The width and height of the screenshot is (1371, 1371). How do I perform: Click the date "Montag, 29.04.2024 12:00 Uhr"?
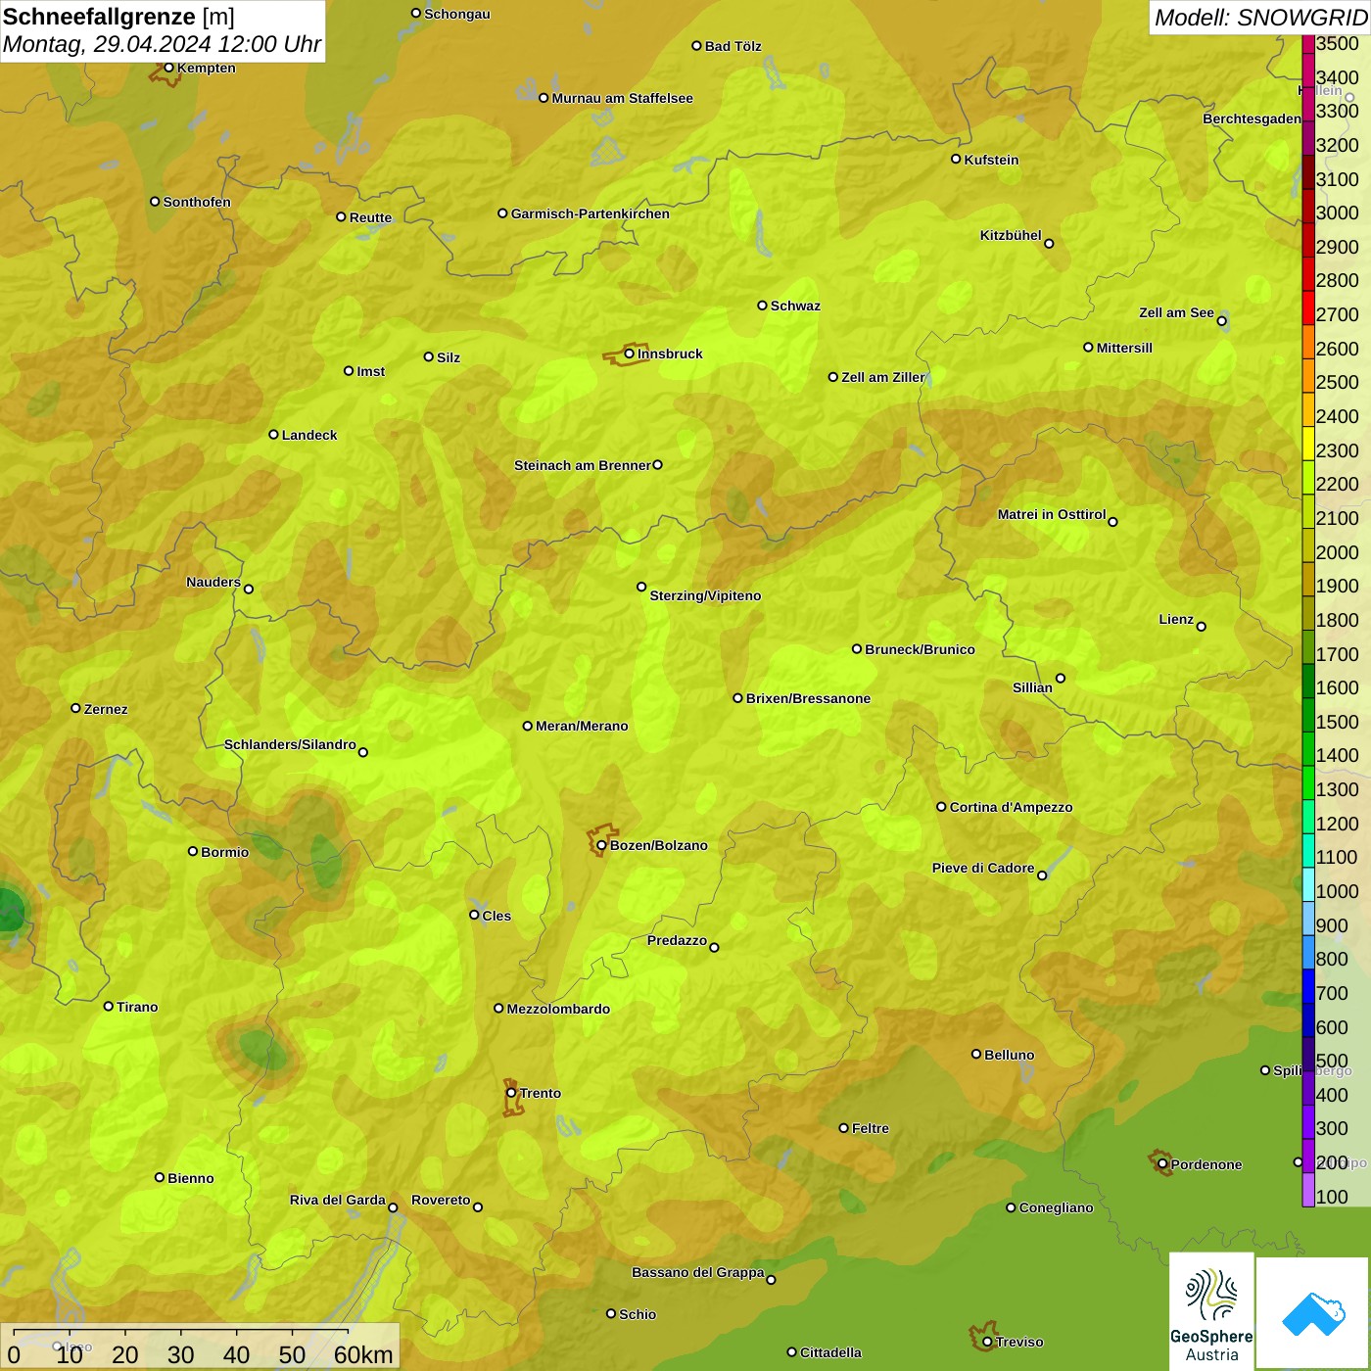[x=163, y=44]
